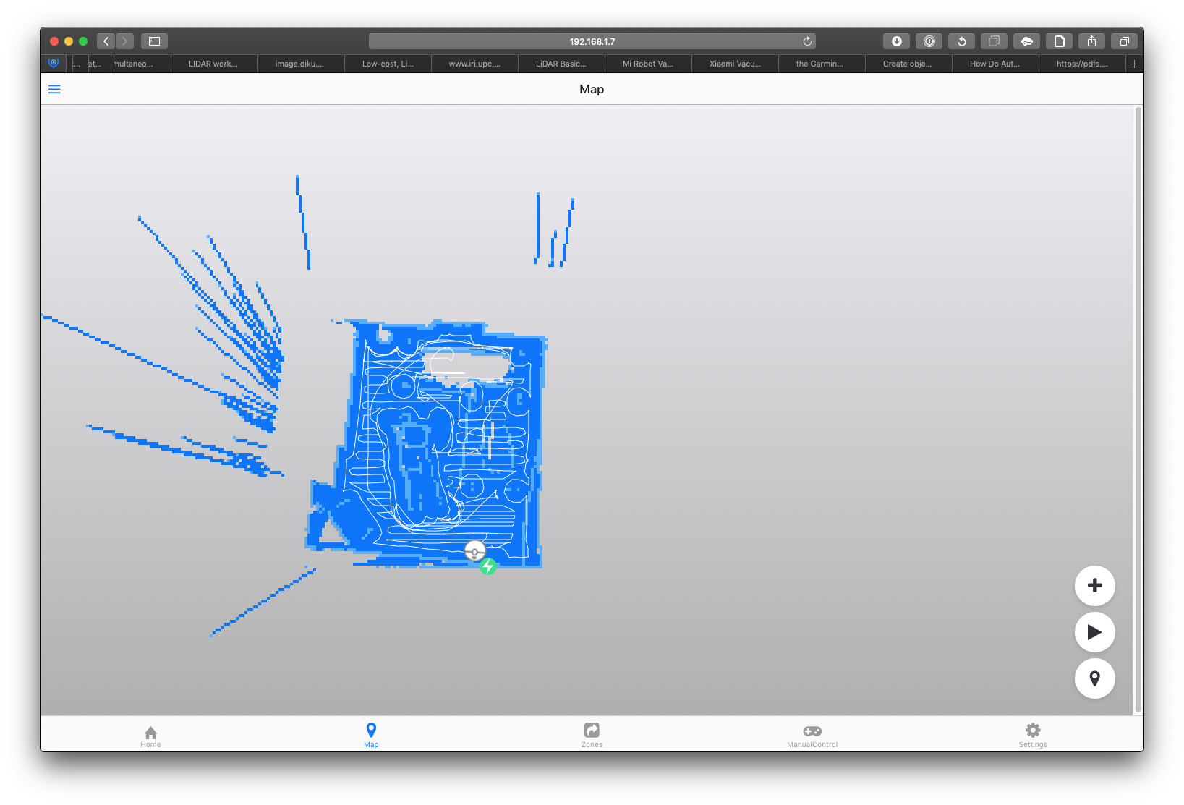The width and height of the screenshot is (1184, 805).
Task: Show all tabs overview
Action: coord(1124,41)
